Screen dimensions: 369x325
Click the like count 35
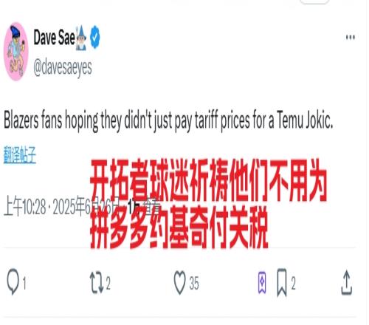pos(194,283)
